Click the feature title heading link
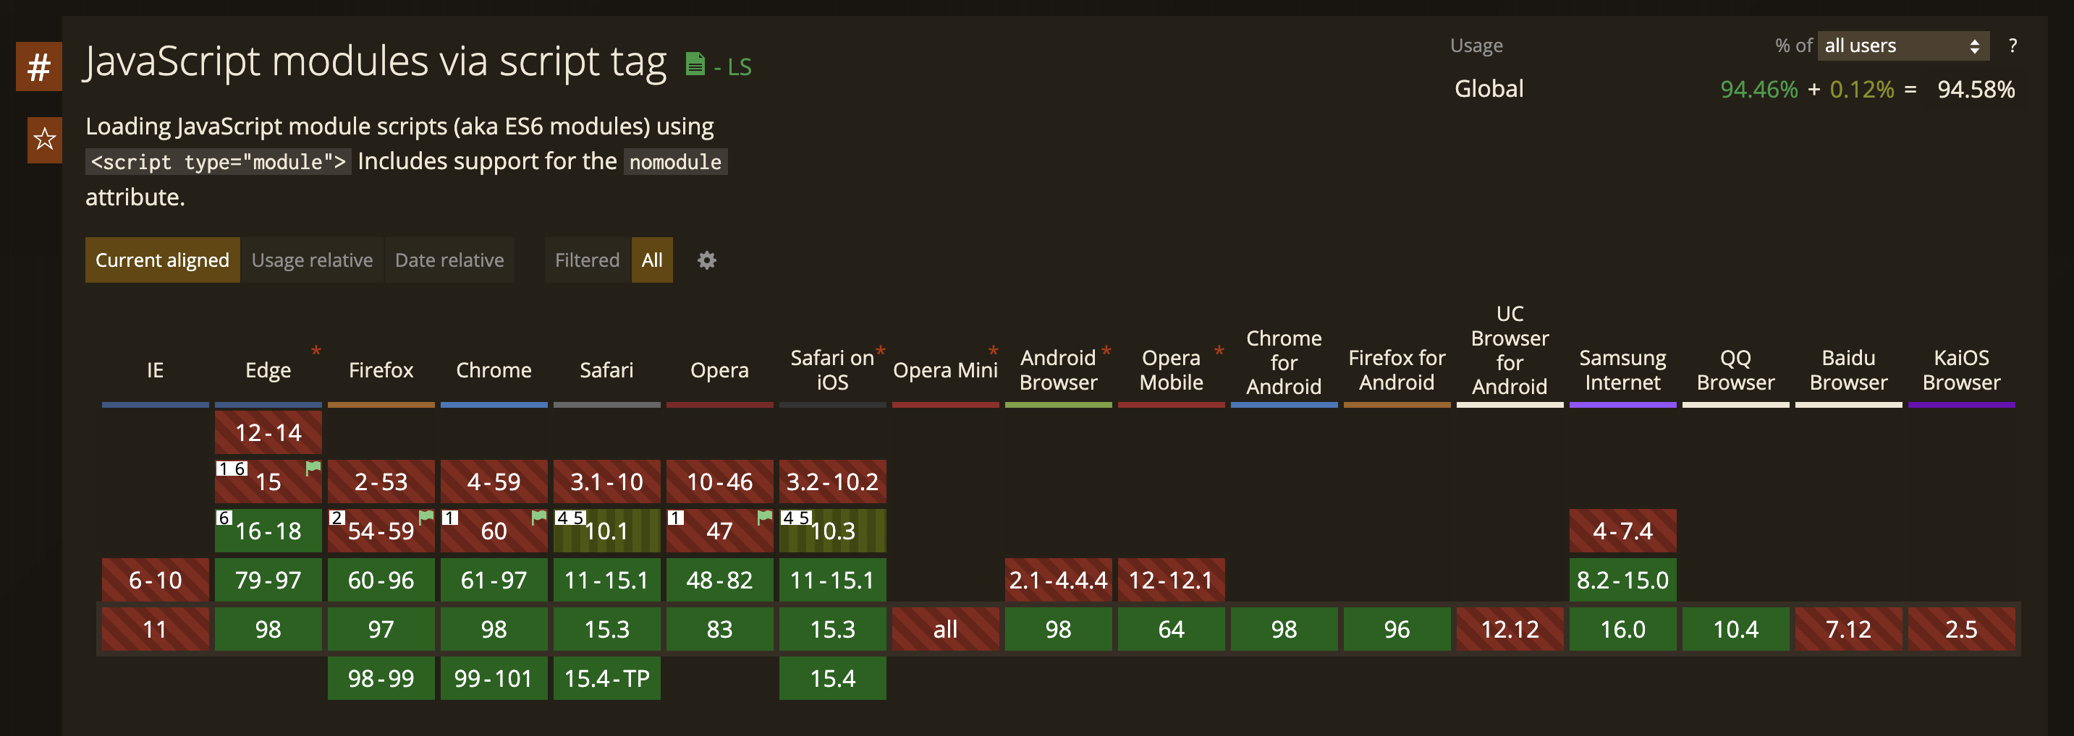 (x=376, y=61)
